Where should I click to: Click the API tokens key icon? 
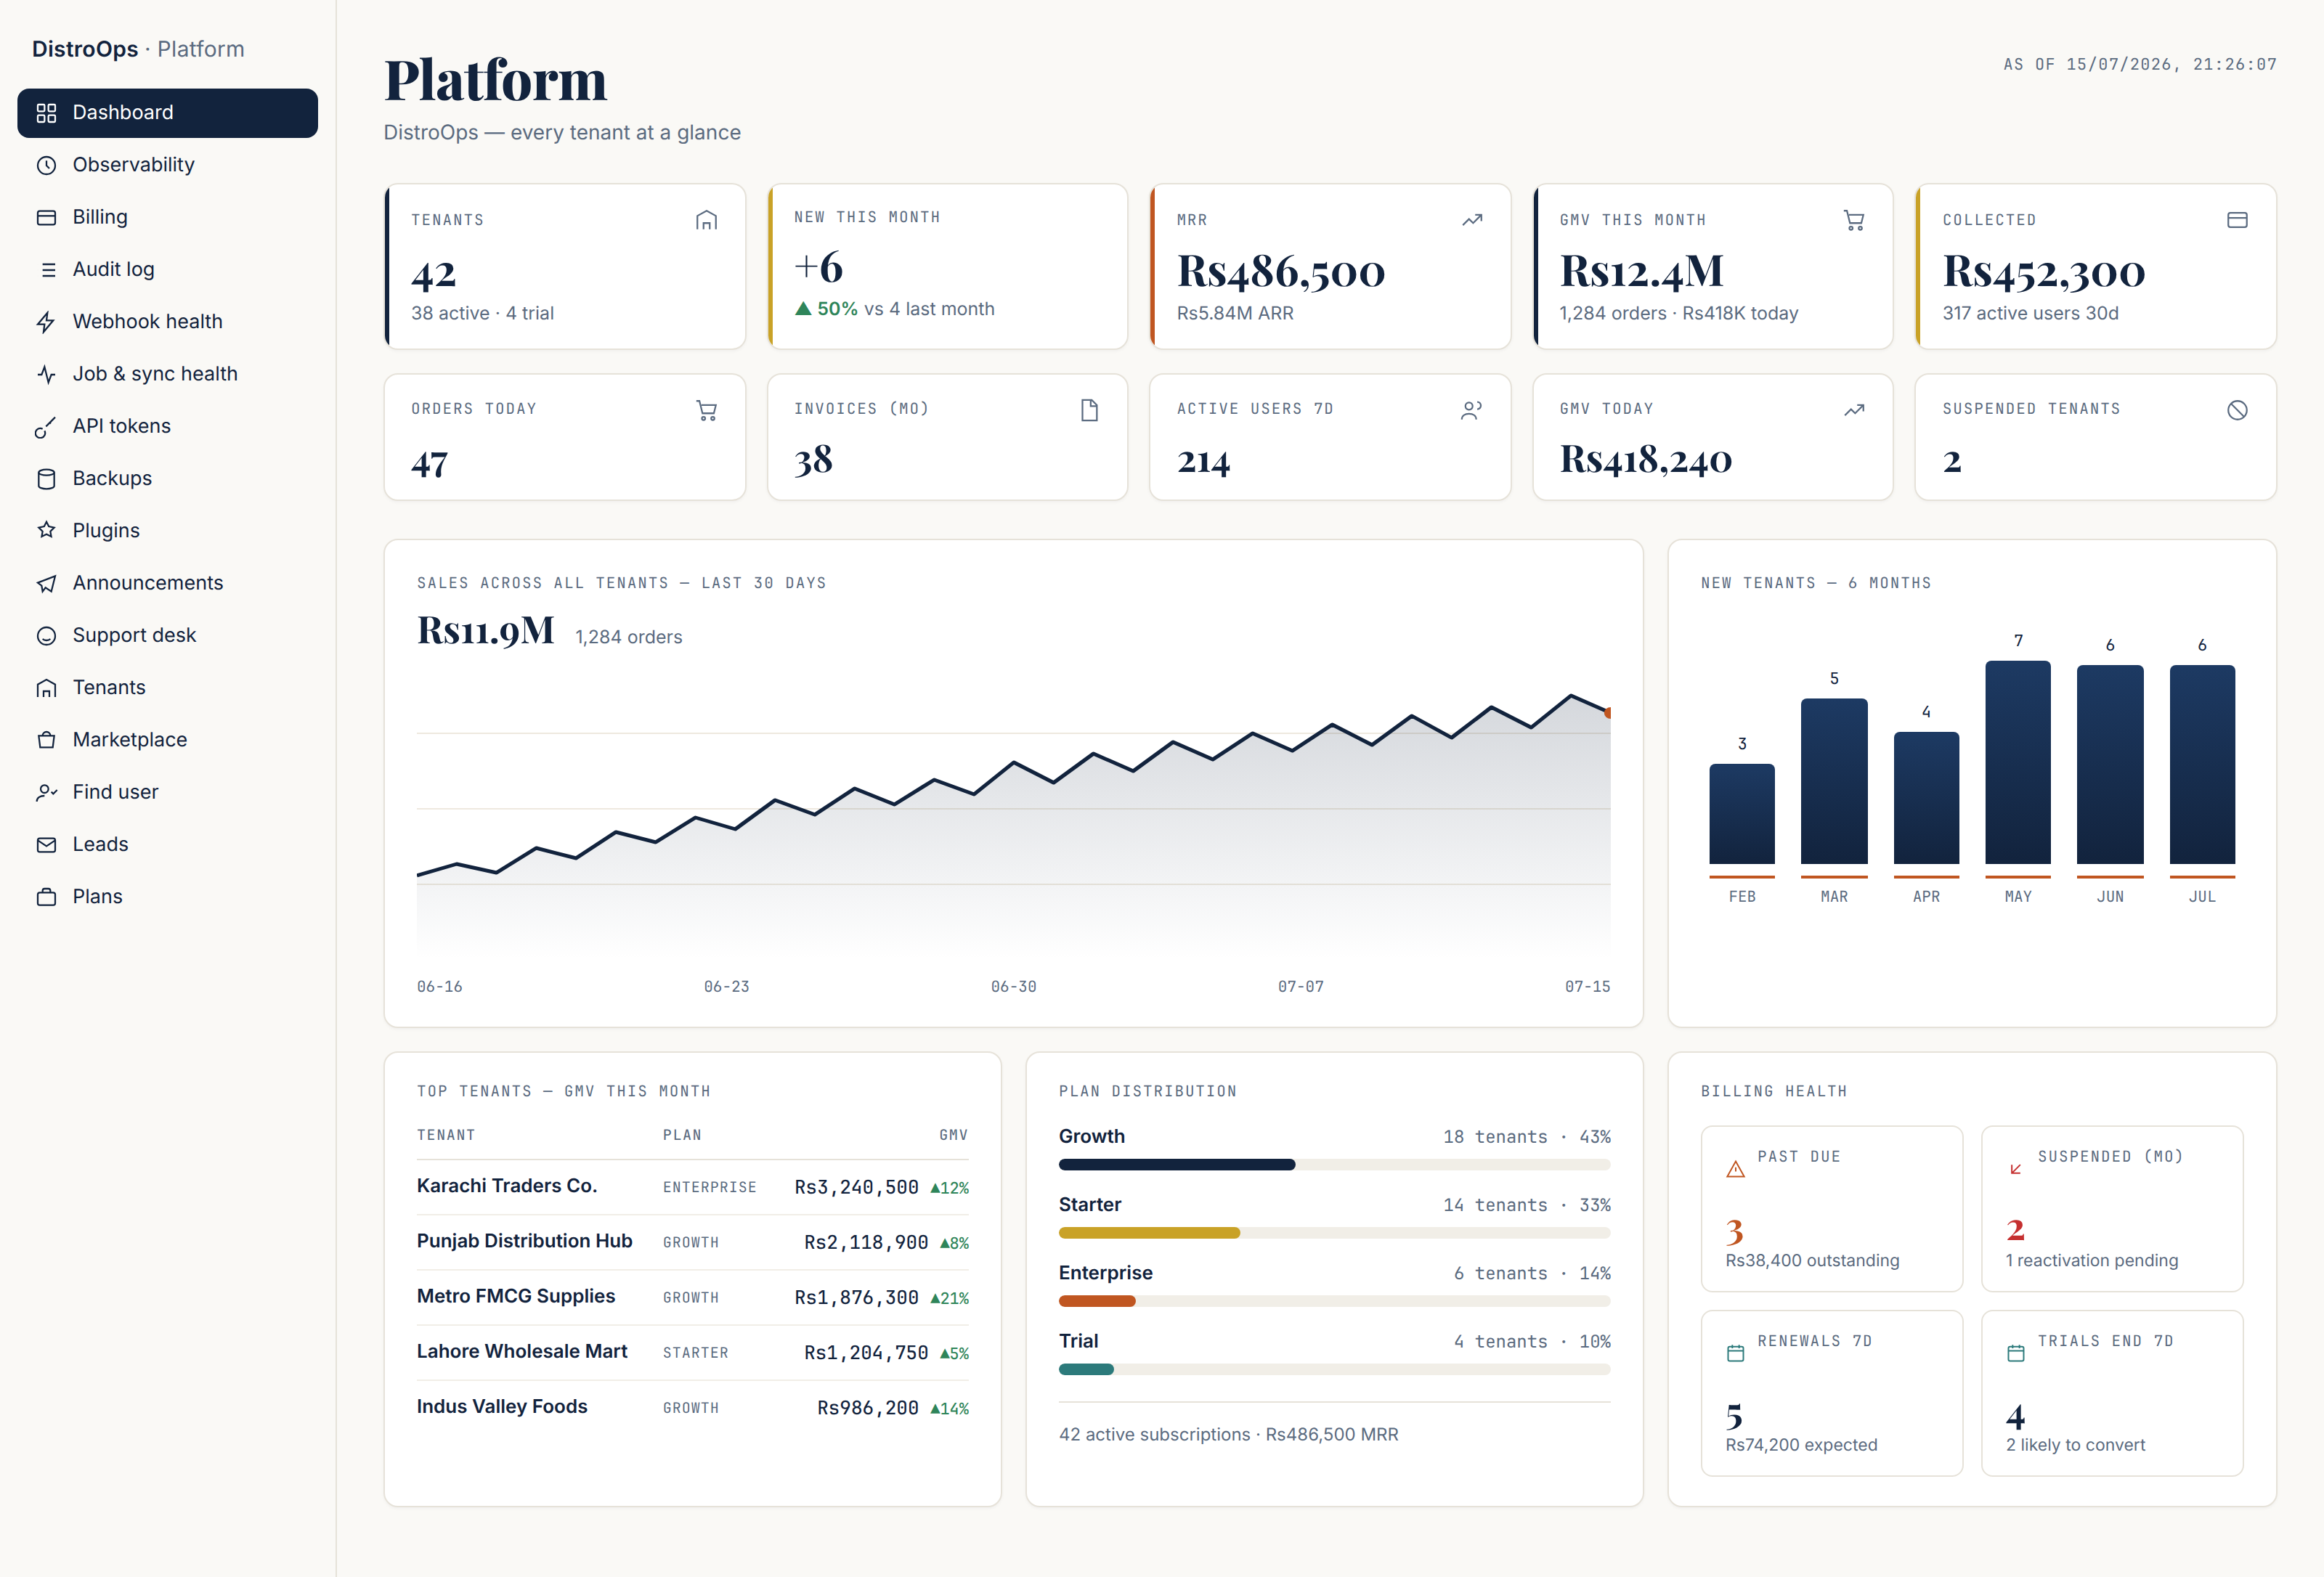click(46, 427)
